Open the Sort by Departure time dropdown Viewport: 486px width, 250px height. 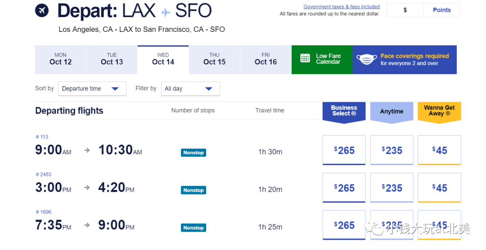92,89
